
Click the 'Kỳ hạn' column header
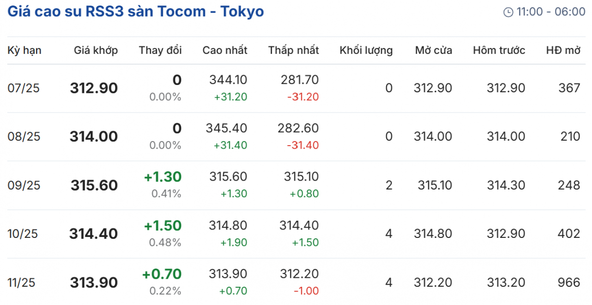(25, 50)
